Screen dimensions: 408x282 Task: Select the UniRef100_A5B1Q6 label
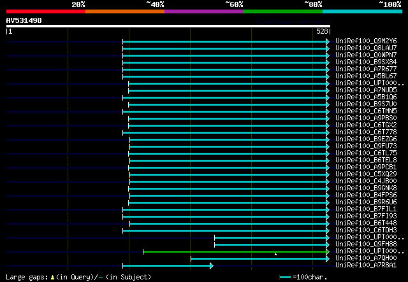366,97
